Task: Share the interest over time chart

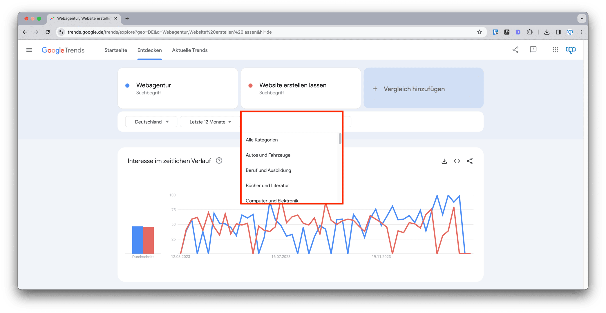Action: click(470, 161)
